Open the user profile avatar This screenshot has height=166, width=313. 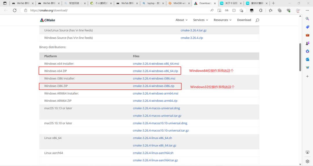(298, 10)
